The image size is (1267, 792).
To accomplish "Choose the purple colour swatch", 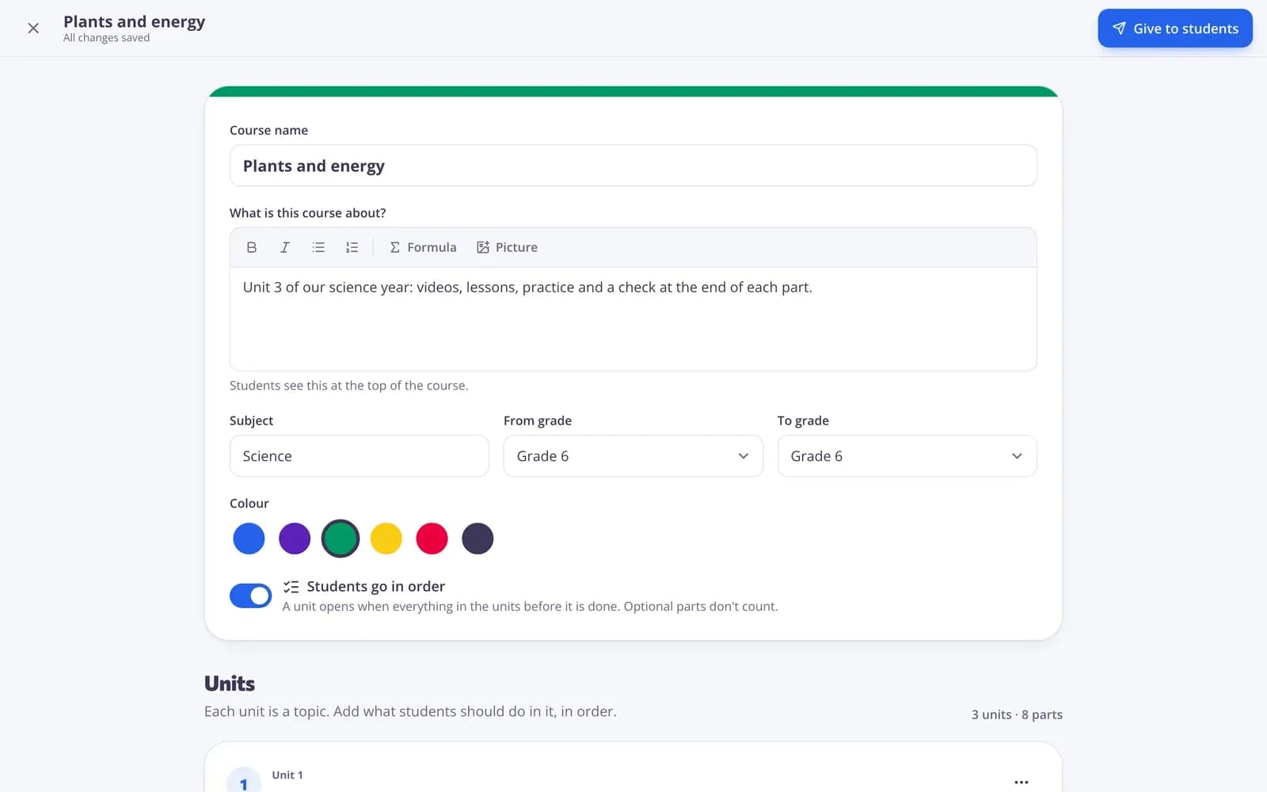I will coord(295,539).
